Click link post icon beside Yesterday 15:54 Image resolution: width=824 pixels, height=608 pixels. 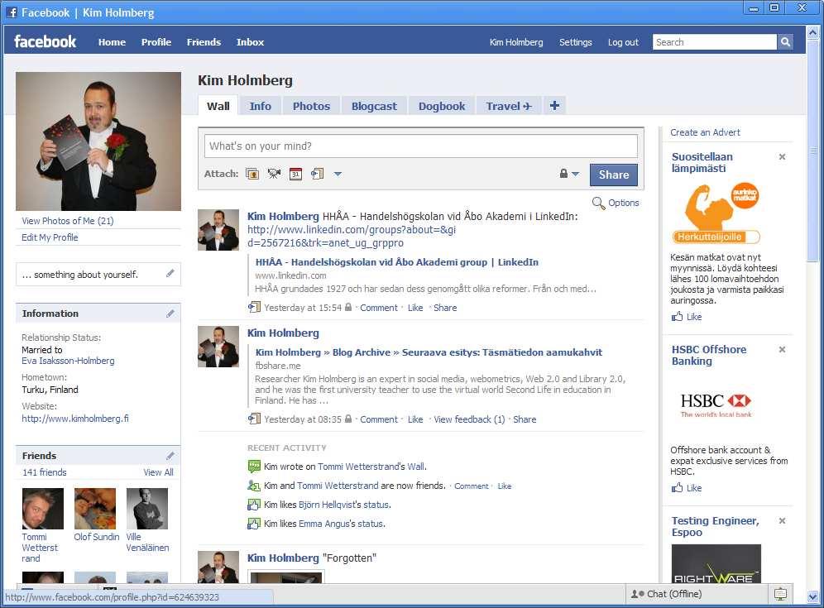254,307
